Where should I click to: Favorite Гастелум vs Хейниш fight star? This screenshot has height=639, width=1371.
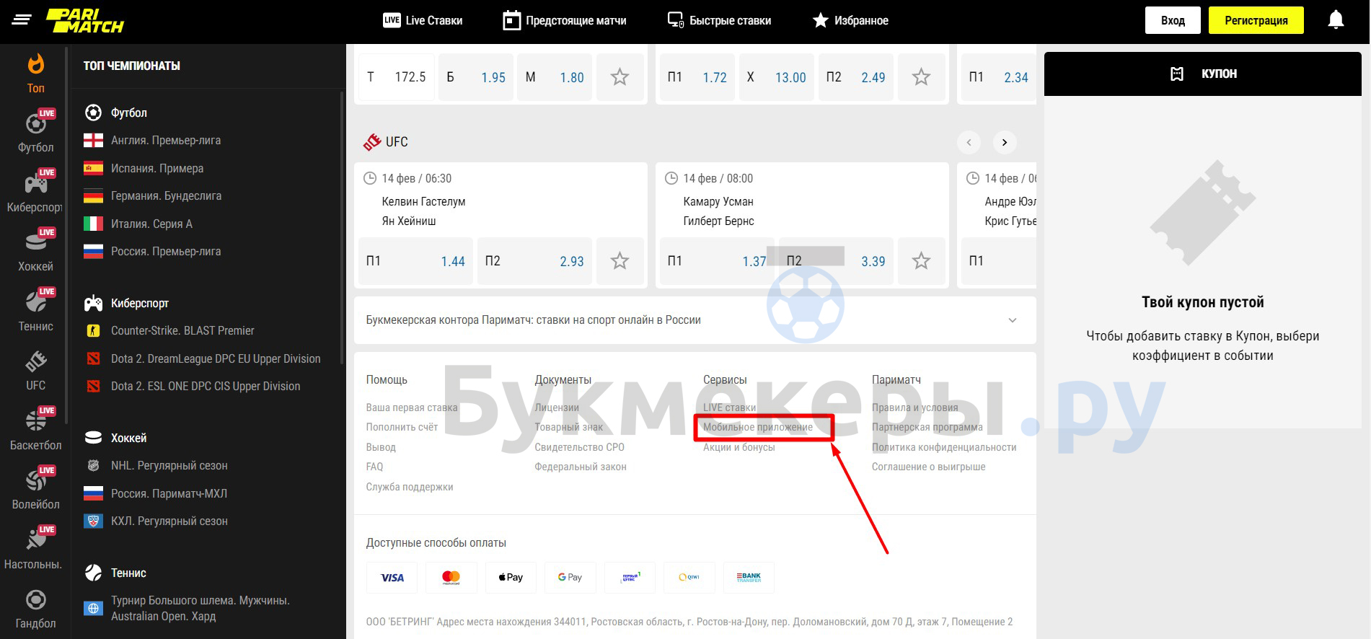620,261
